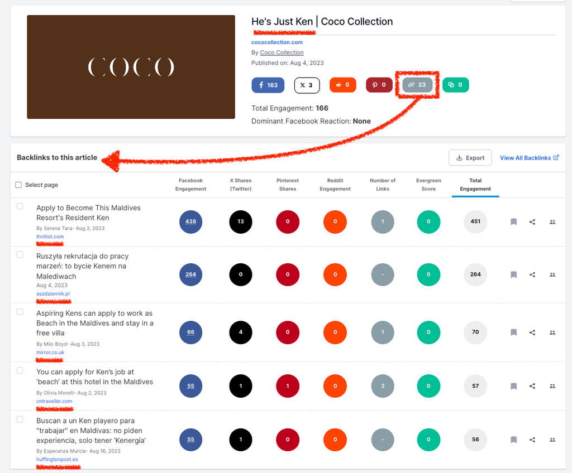Viewport: 572px width, 473px height.
Task: Click Pinterest circle showing 1
Action: (288, 386)
